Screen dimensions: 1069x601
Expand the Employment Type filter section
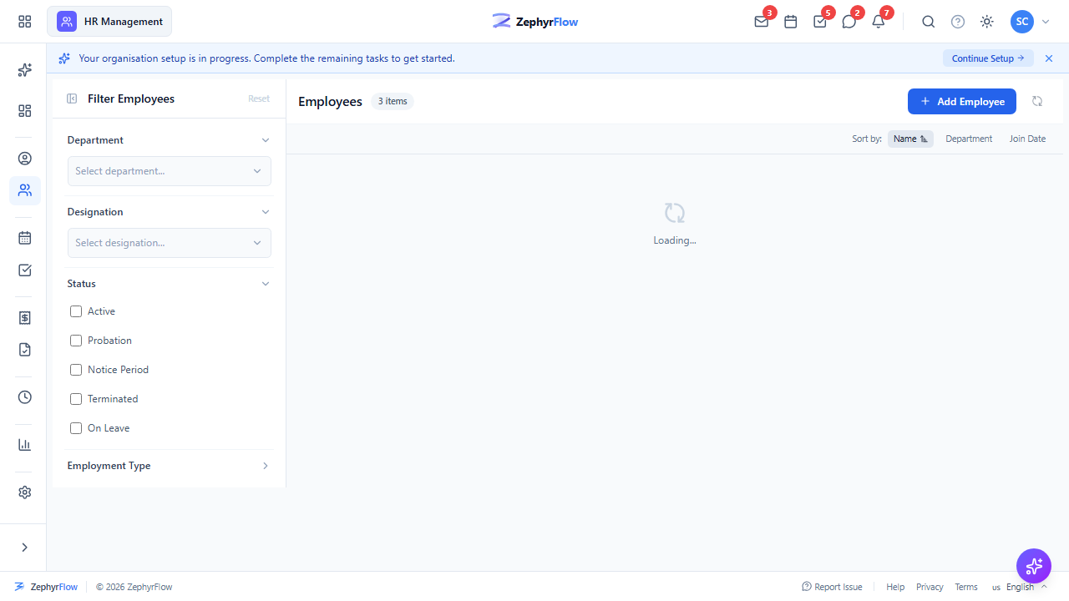tap(266, 466)
